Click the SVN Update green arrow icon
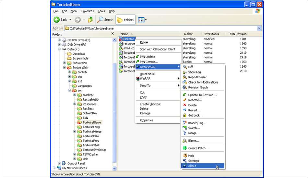The height and width of the screenshot is (178, 308). pyautogui.click(x=137, y=57)
